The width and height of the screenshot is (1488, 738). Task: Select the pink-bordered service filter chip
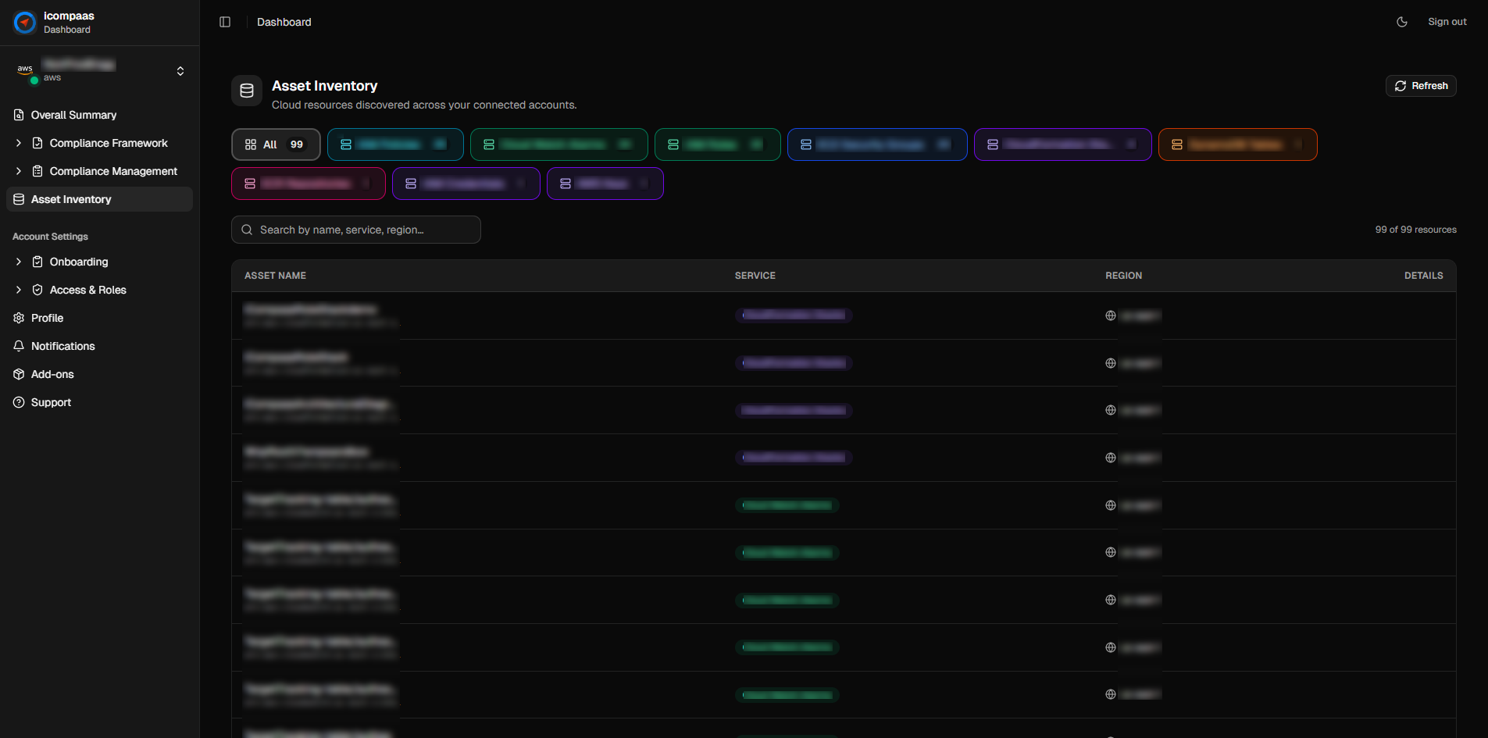pyautogui.click(x=309, y=184)
